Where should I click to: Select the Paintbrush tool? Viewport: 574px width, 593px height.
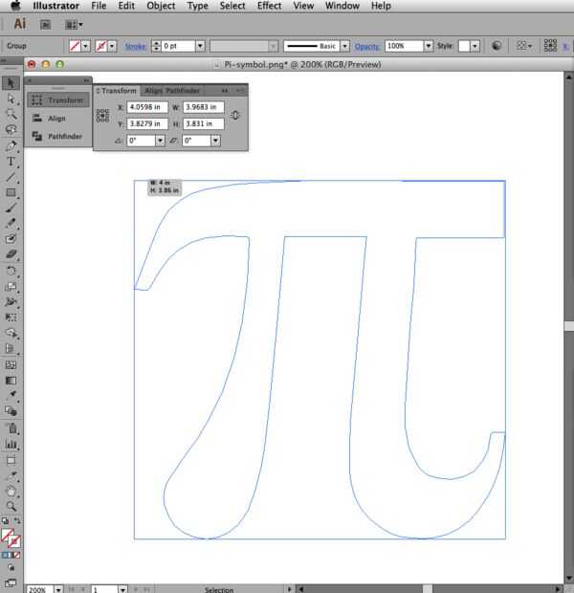tap(11, 208)
